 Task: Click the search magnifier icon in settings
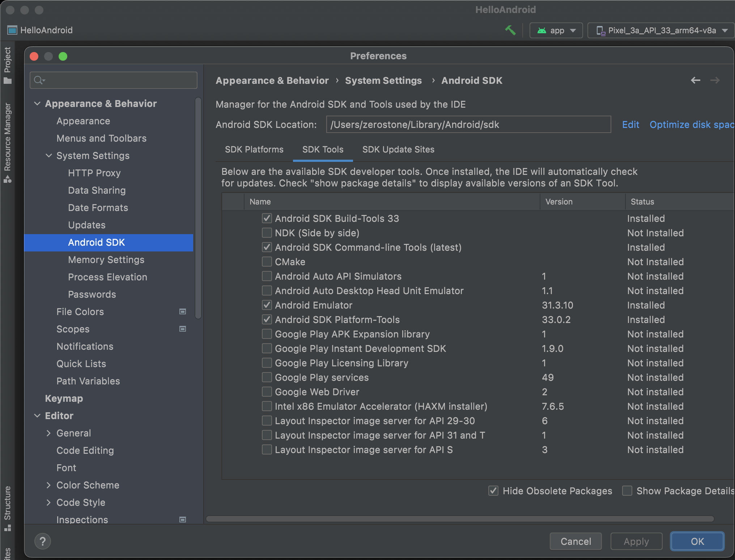tap(39, 80)
